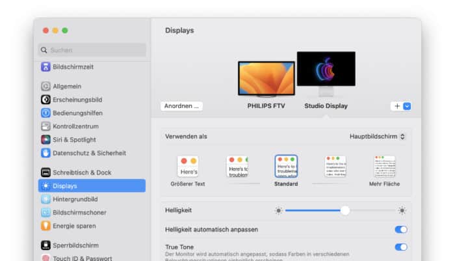Adjust the Helligkeit brightness slider

(344, 210)
